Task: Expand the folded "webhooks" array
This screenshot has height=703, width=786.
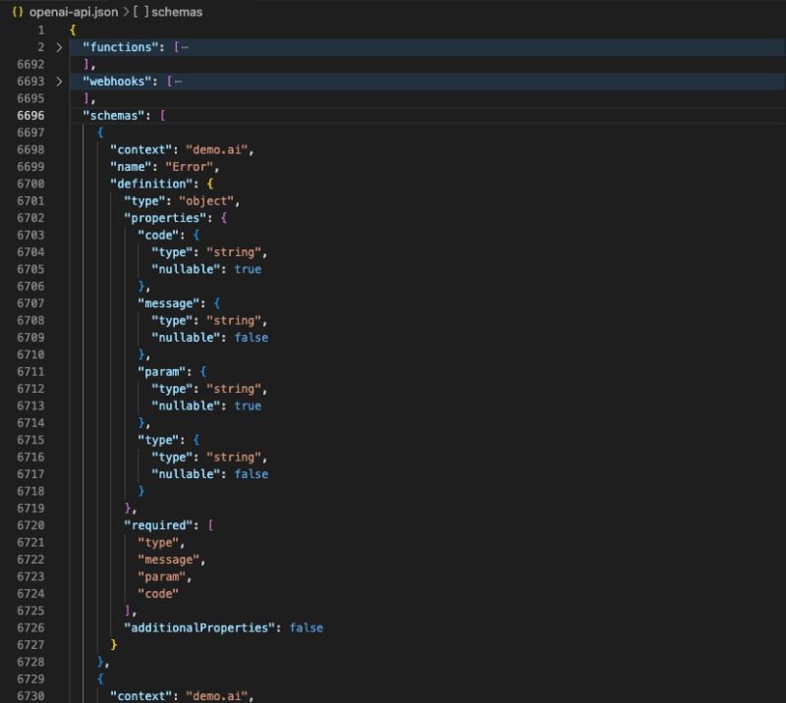Action: 59,81
